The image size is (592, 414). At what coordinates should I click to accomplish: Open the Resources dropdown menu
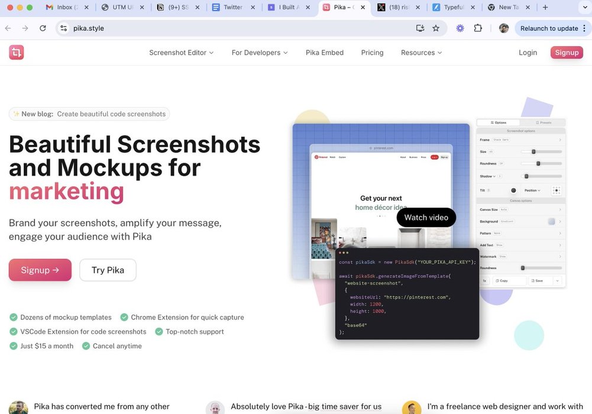tap(421, 53)
